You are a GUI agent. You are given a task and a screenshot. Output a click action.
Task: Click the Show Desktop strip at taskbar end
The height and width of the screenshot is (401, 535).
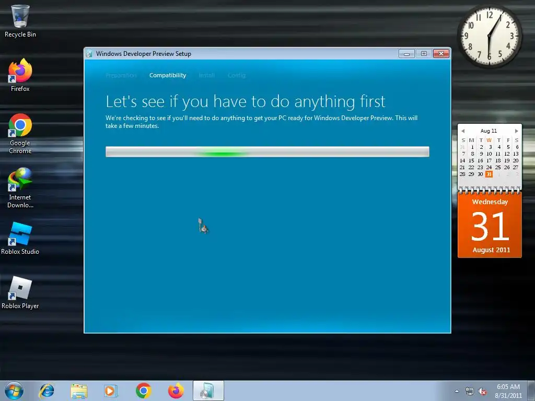[x=531, y=391]
